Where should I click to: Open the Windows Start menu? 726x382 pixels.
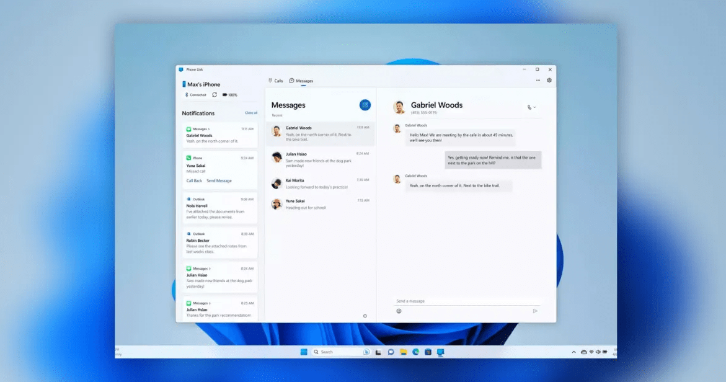tap(304, 352)
